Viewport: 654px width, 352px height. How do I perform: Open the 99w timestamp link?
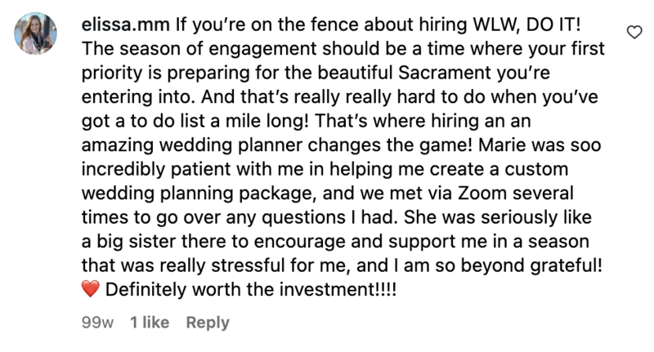click(99, 323)
